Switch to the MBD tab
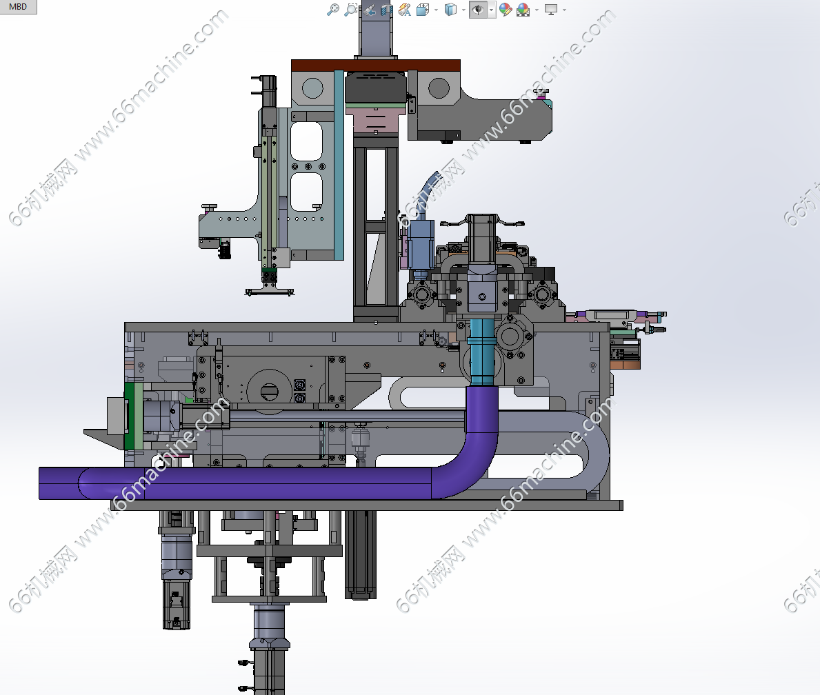820x695 pixels. [x=18, y=7]
